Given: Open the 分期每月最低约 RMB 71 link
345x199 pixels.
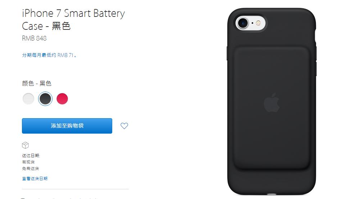Looking at the screenshot, I should [x=49, y=55].
